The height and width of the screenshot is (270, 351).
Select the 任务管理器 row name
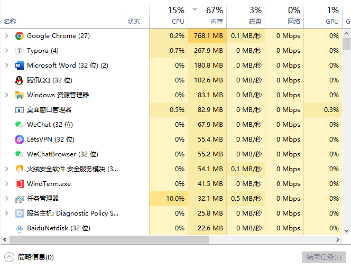pyautogui.click(x=43, y=199)
